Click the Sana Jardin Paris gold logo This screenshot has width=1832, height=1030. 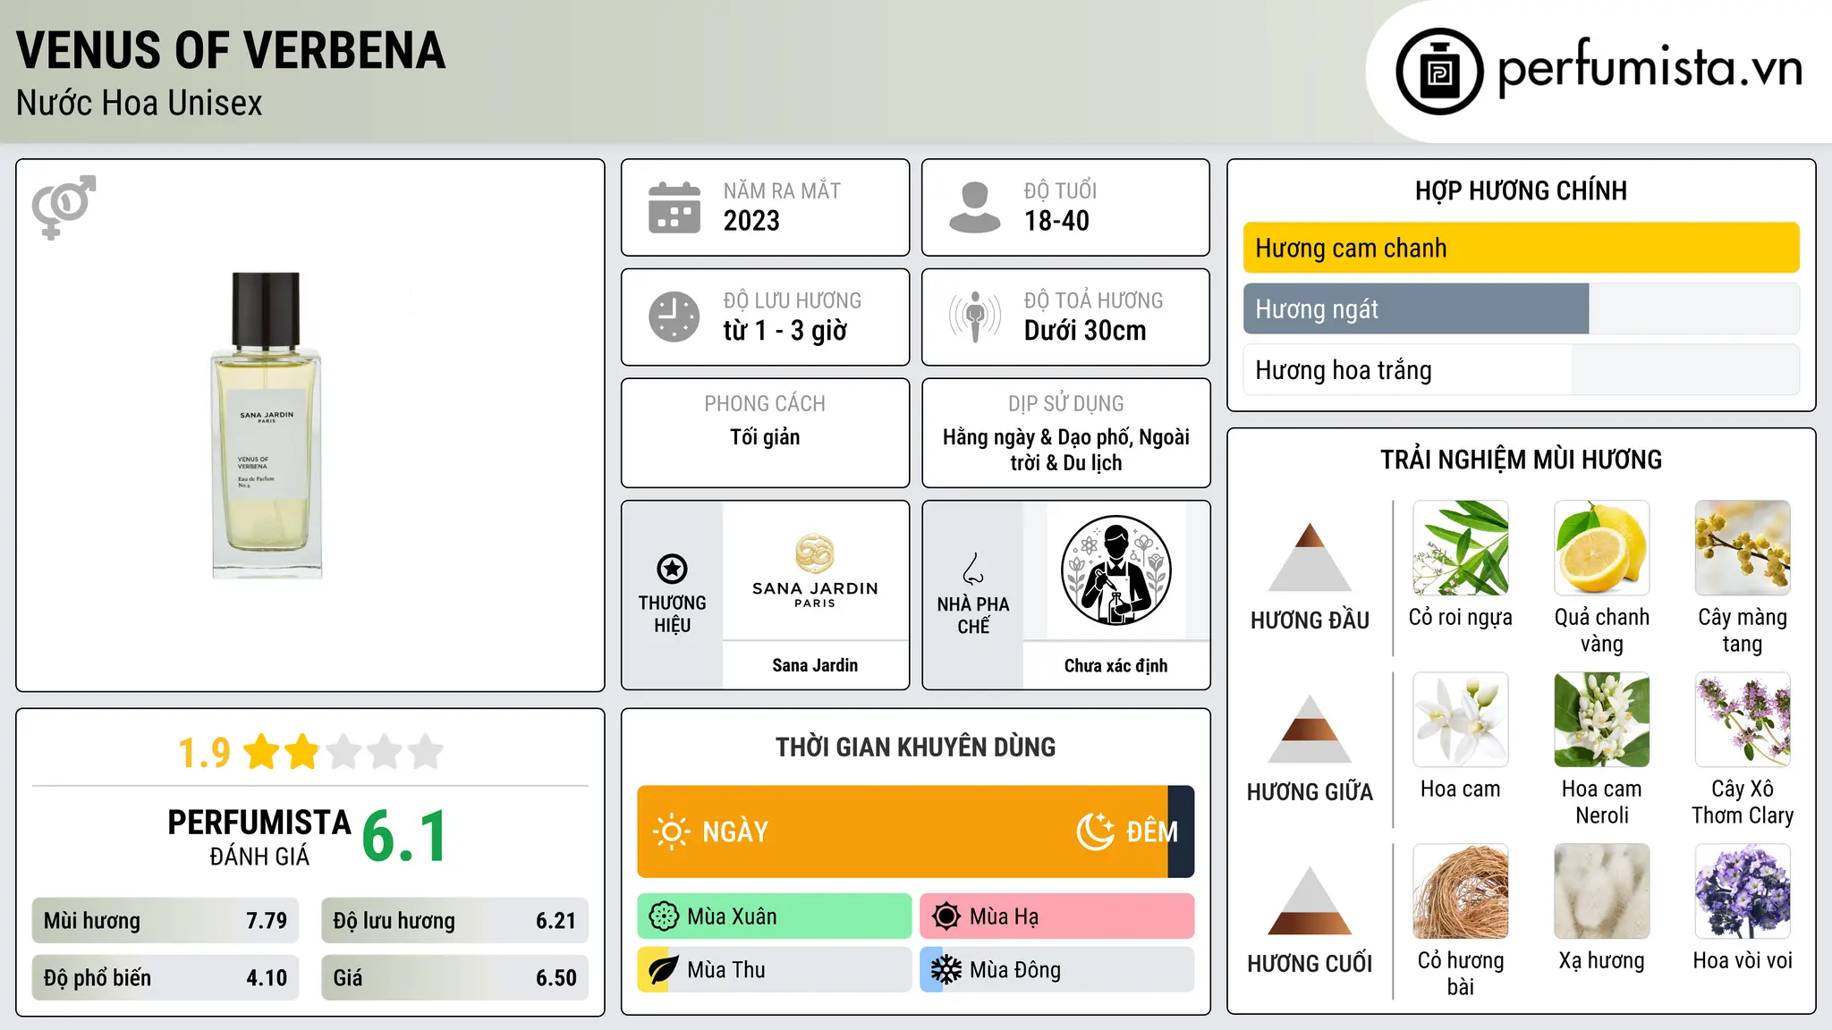(x=815, y=571)
